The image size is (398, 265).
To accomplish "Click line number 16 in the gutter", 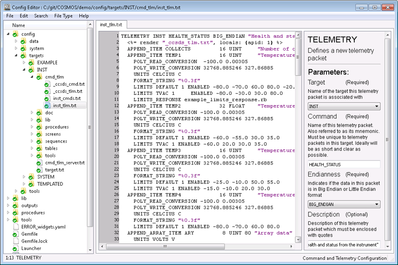I will [x=117, y=131].
